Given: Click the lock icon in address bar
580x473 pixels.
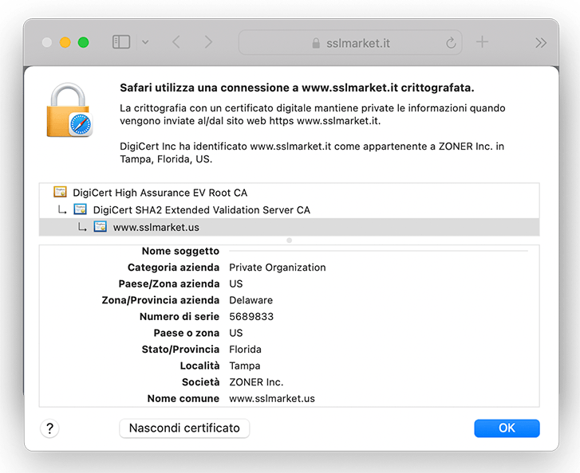Looking at the screenshot, I should click(316, 43).
